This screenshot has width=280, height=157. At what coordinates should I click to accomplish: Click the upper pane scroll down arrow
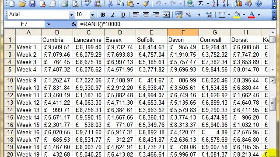coord(272,70)
